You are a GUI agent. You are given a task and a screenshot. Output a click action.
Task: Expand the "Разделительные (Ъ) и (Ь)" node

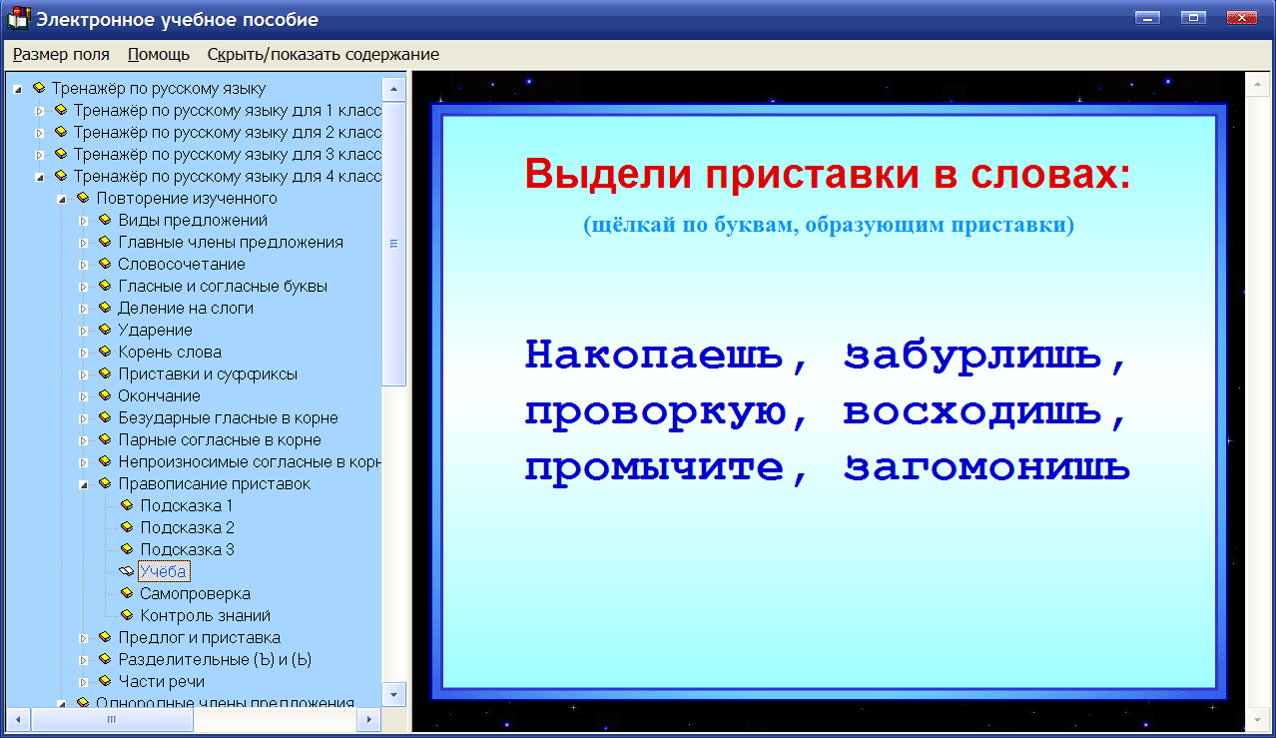click(85, 659)
